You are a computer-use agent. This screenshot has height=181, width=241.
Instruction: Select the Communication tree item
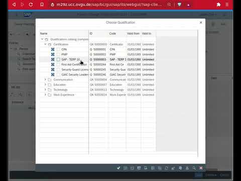click(x=63, y=79)
